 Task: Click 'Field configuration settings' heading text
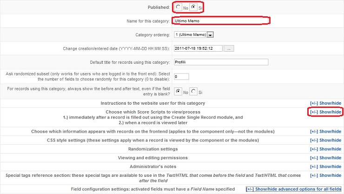click(152, 189)
